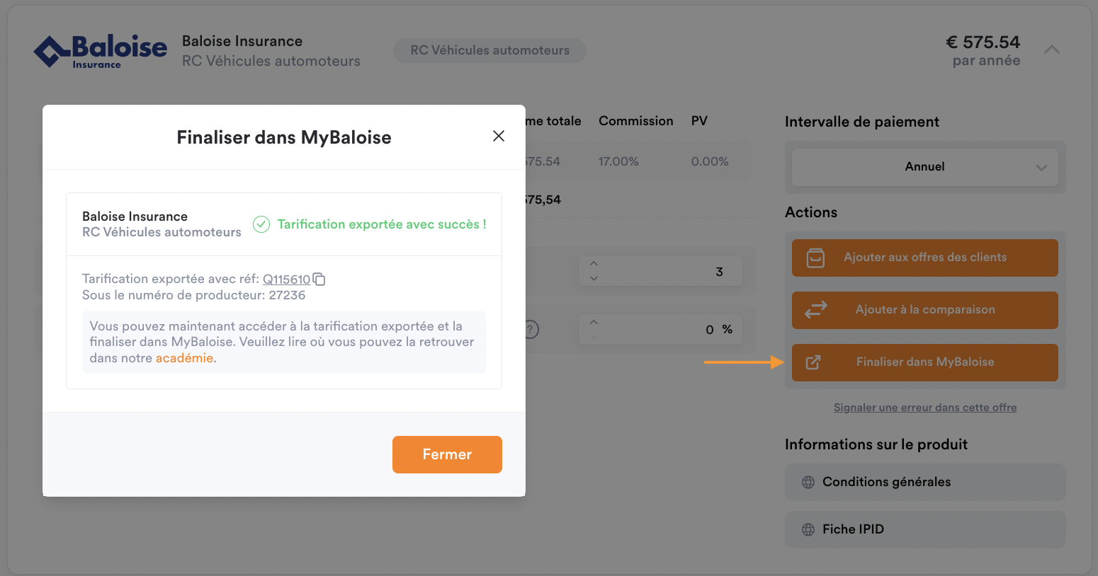Click the shopping bag icon on Ajouter aux offres
1098x576 pixels.
815,258
